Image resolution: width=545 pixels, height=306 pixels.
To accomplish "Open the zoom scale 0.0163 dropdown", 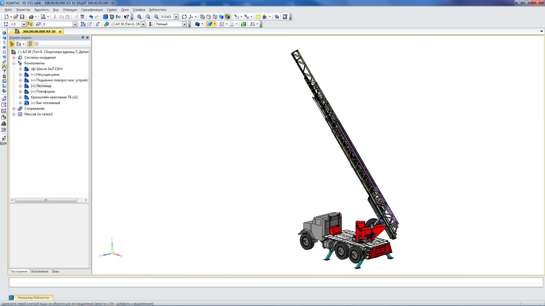I will click(176, 17).
